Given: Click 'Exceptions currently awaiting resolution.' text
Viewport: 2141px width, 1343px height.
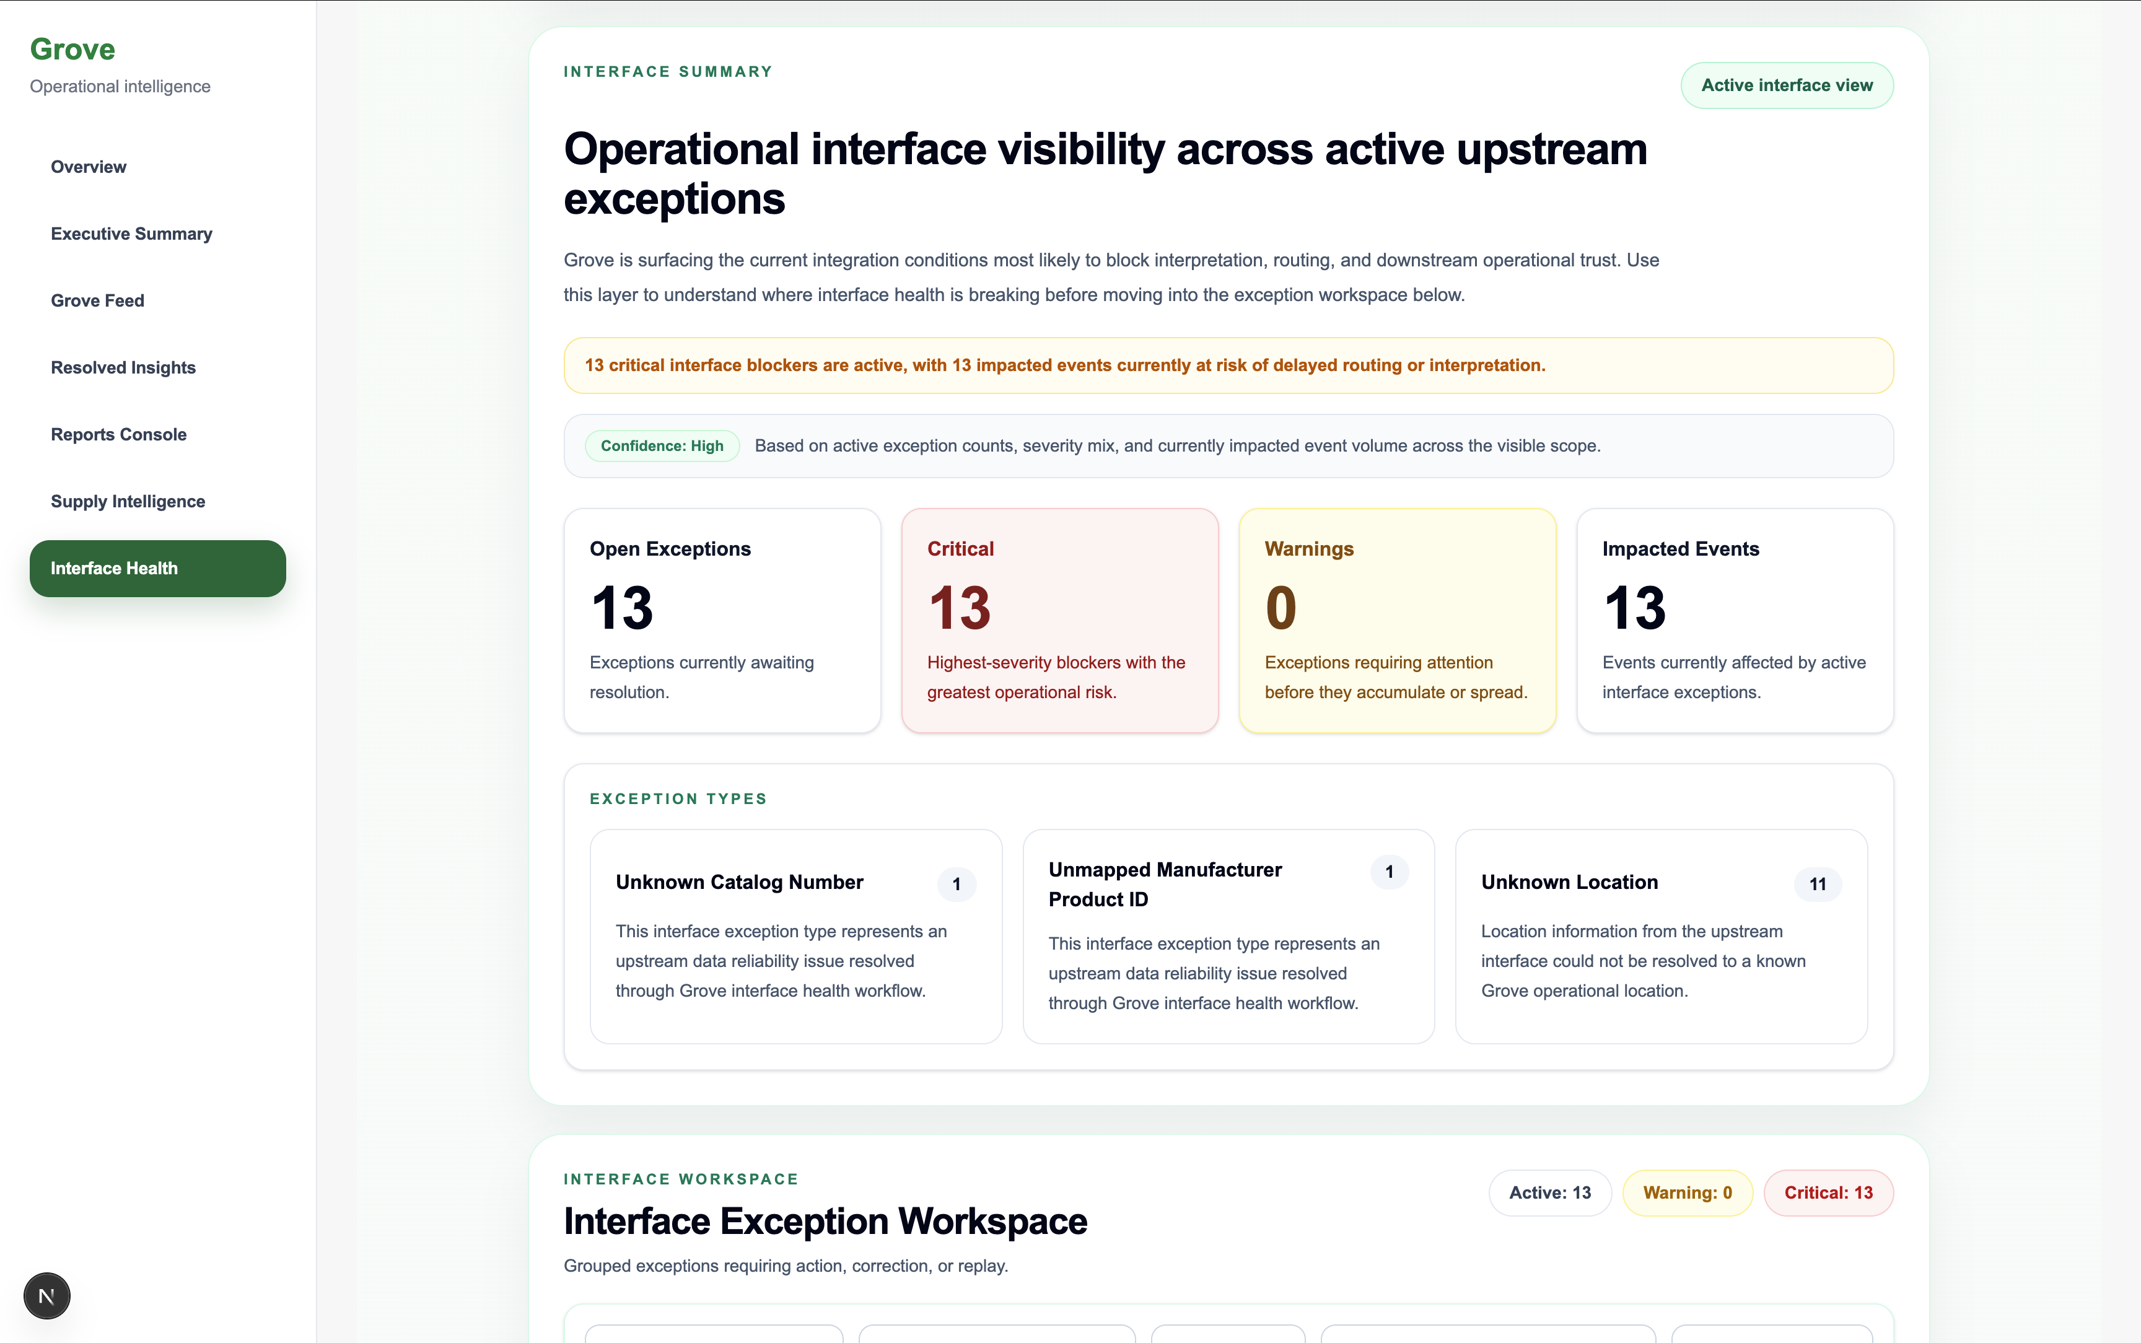Looking at the screenshot, I should [701, 677].
